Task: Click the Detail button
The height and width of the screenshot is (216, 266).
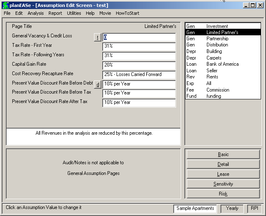Action: tap(223, 164)
